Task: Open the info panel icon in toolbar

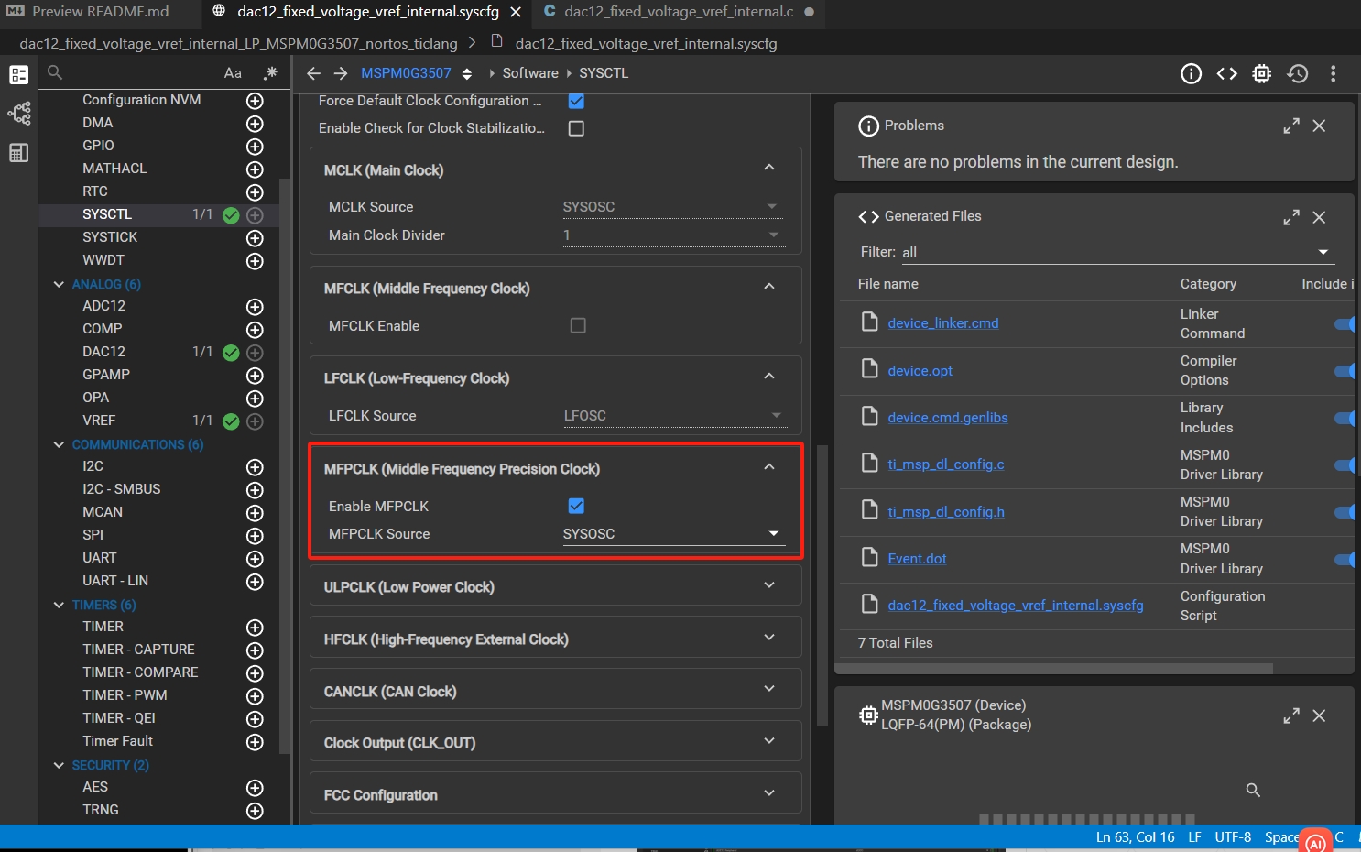Action: [x=1191, y=73]
